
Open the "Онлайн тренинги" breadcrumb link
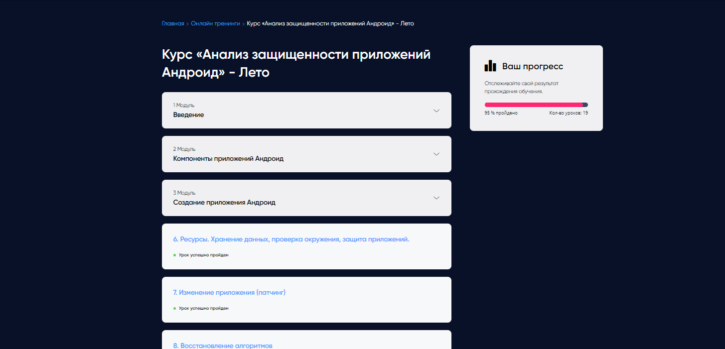[215, 23]
